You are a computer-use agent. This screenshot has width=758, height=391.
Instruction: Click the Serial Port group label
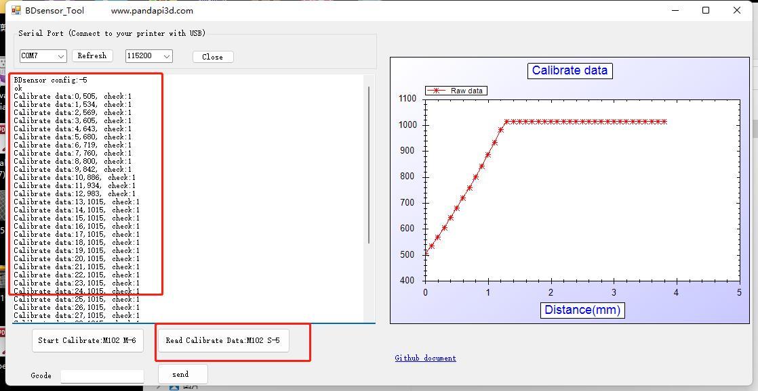pos(112,33)
